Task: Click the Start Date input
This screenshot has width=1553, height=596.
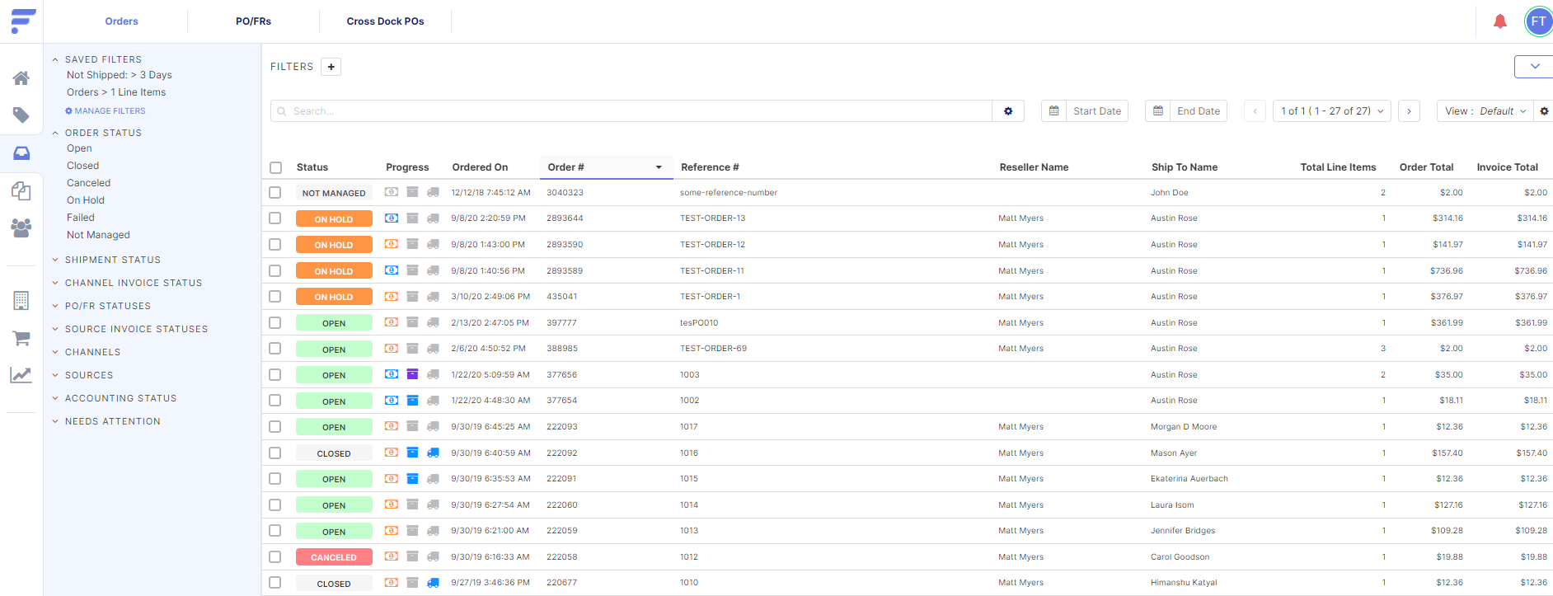Action: [x=1096, y=111]
